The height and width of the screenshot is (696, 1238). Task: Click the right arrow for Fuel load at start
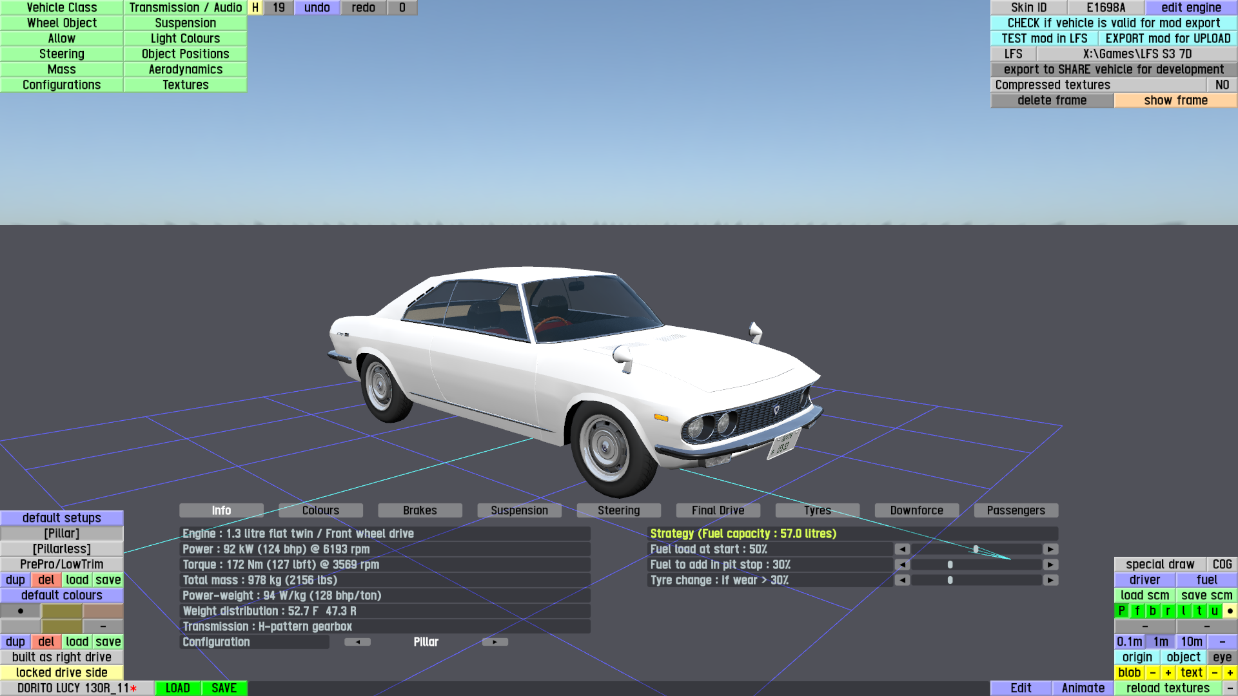click(1050, 549)
